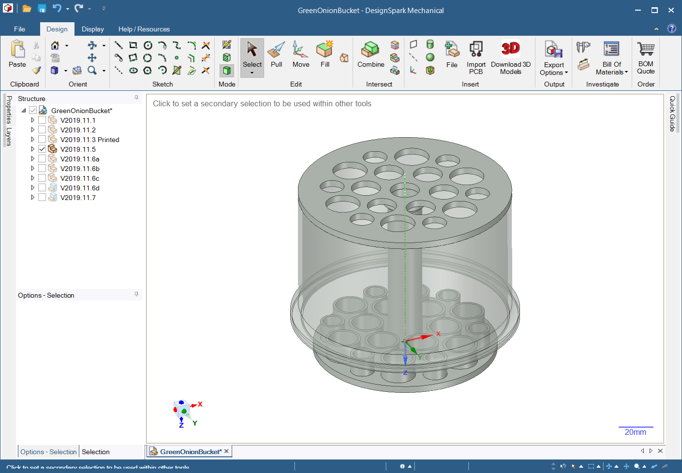Click the Save icon in title bar
The height and width of the screenshot is (473, 682).
tap(42, 9)
